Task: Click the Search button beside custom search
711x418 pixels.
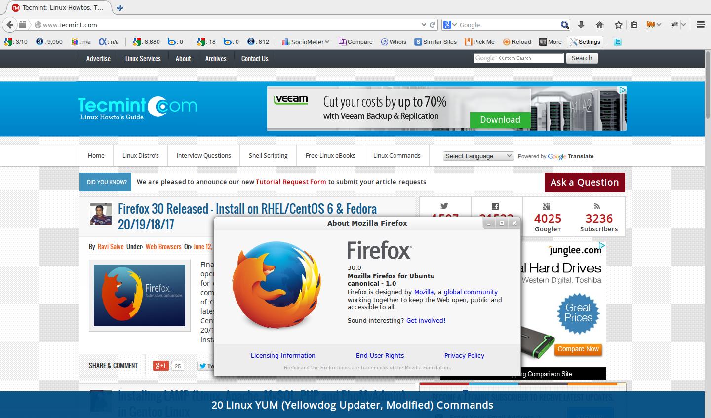Action: coord(582,58)
